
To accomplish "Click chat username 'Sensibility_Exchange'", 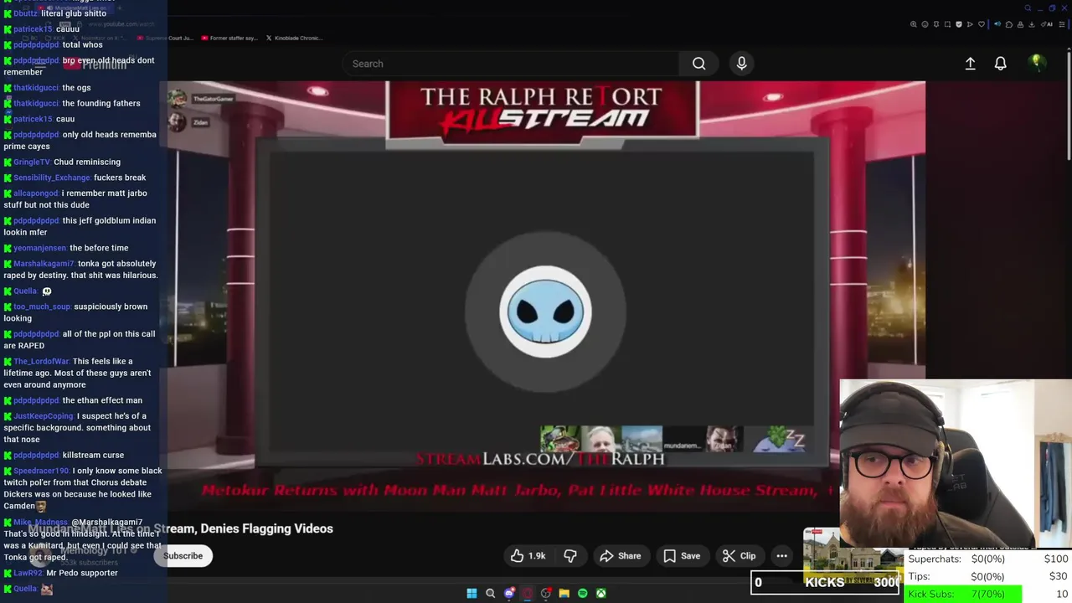I will (52, 178).
